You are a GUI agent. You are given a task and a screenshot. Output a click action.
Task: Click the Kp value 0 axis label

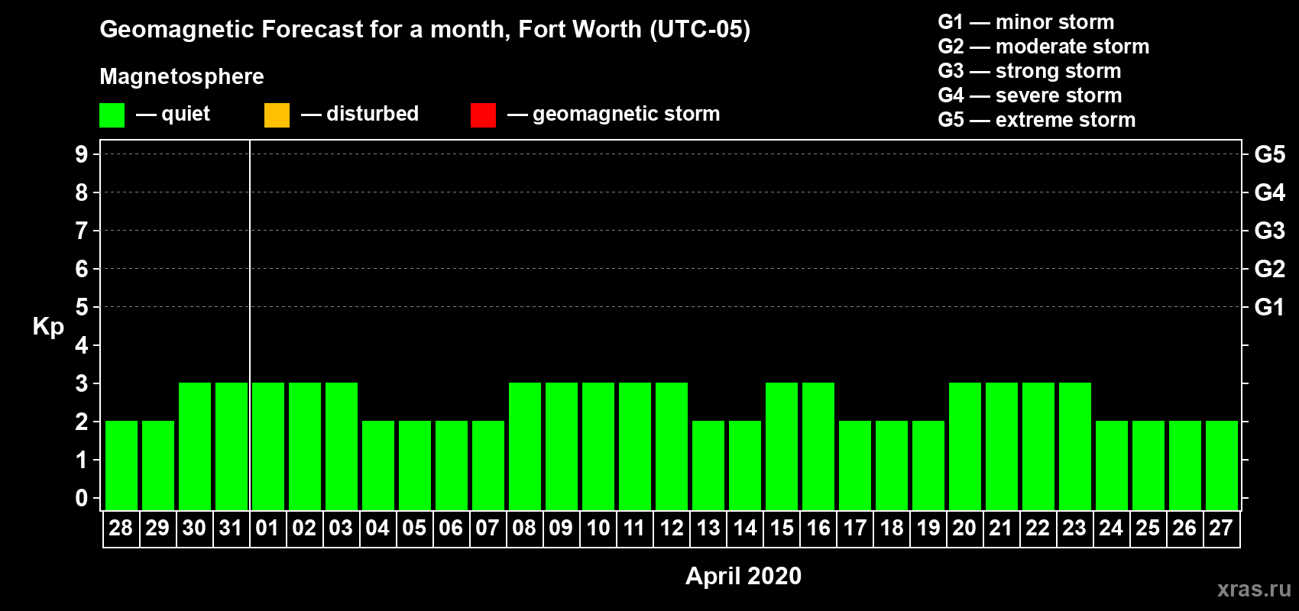click(82, 498)
